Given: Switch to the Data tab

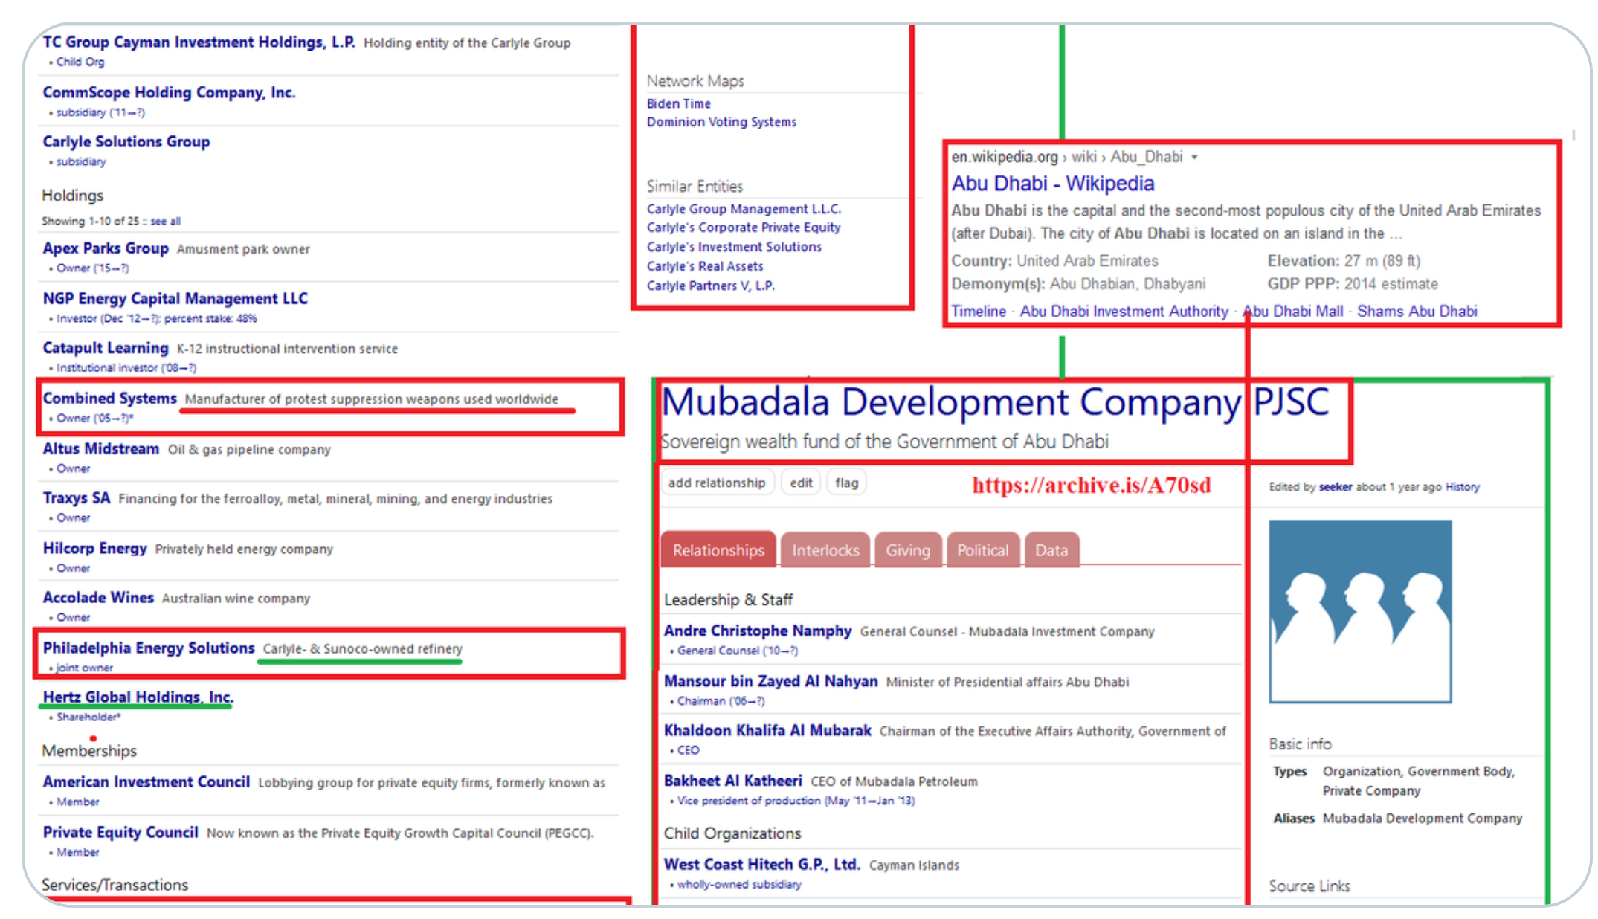Looking at the screenshot, I should pos(1051,550).
